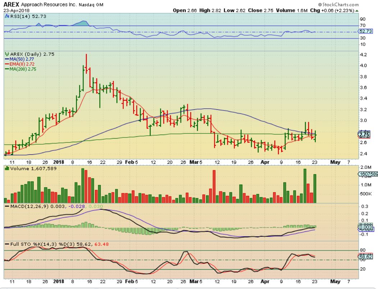Click the Low 2.62 value
378x289 pixels.
pos(234,10)
